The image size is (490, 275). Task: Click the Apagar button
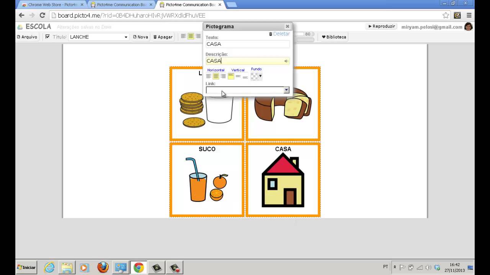tap(163, 37)
